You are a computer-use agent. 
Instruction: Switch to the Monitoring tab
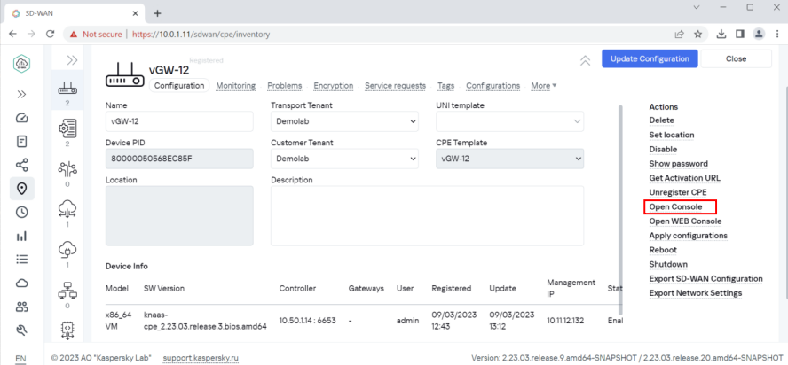point(236,86)
